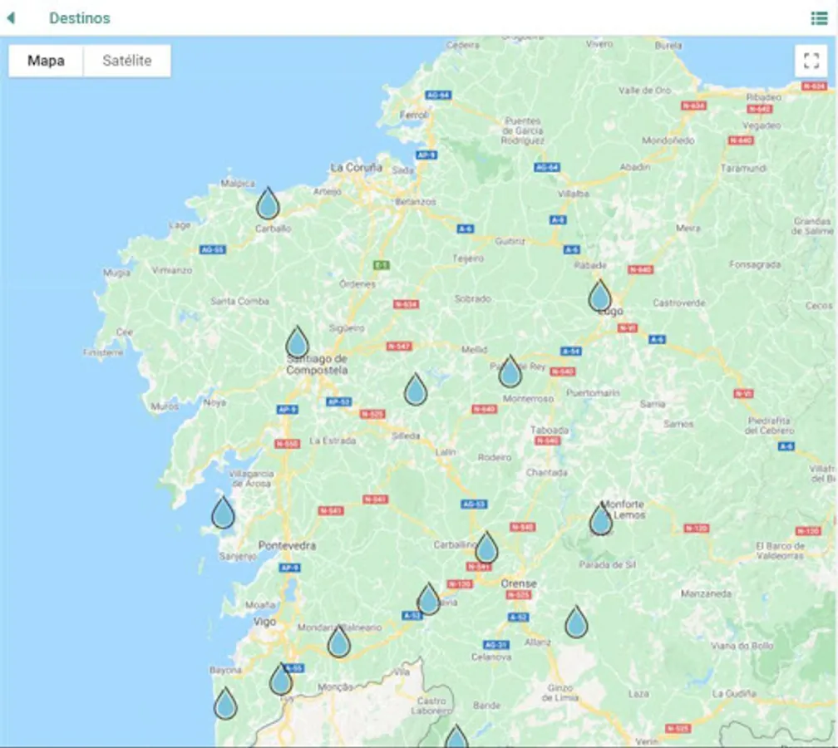This screenshot has height=748, width=838.
Task: Toggle fullscreen map view
Action: tap(811, 61)
